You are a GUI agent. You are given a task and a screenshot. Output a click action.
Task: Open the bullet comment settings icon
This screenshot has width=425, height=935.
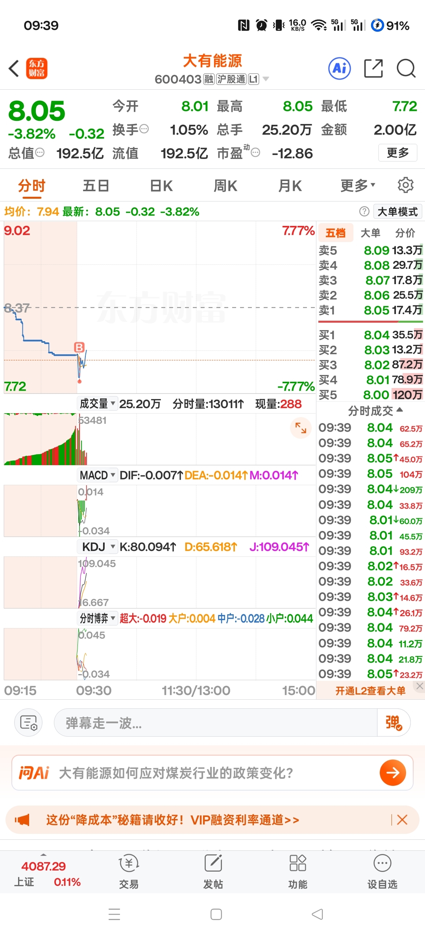tap(28, 722)
